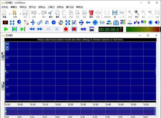Screen dimensions: 161x118
Task: Open the 文件(Z) menu
Action: coord(5,7)
